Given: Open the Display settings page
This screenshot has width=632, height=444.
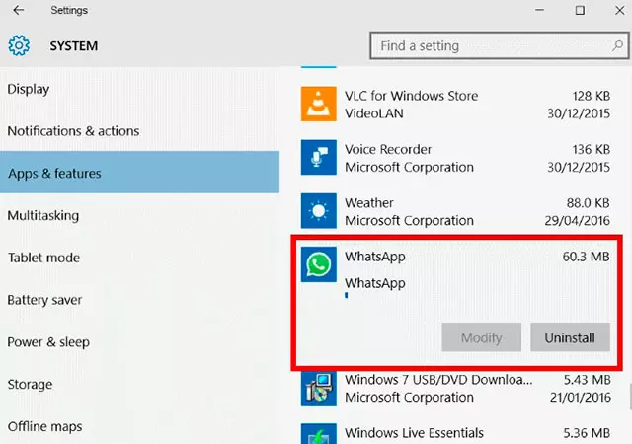Looking at the screenshot, I should pos(139,89).
